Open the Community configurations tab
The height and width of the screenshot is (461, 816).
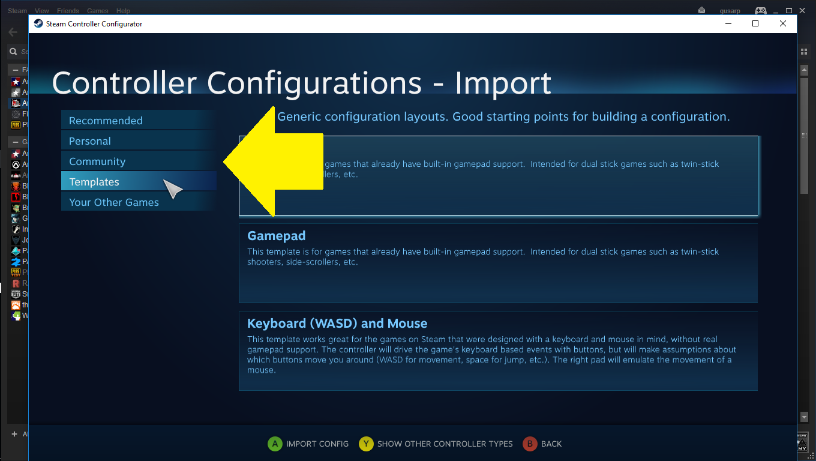tap(139, 161)
